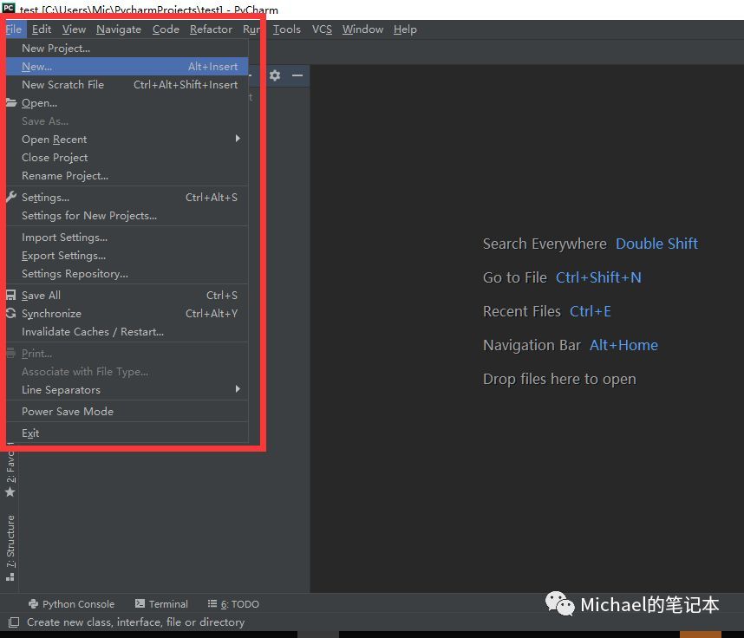The width and height of the screenshot is (744, 638).
Task: Choose Settings... with the wrench icon
Action: click(45, 198)
